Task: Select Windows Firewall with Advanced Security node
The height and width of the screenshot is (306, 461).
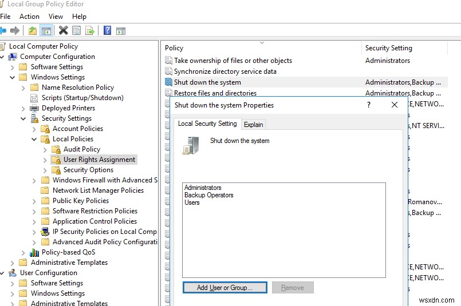Action: point(105,180)
